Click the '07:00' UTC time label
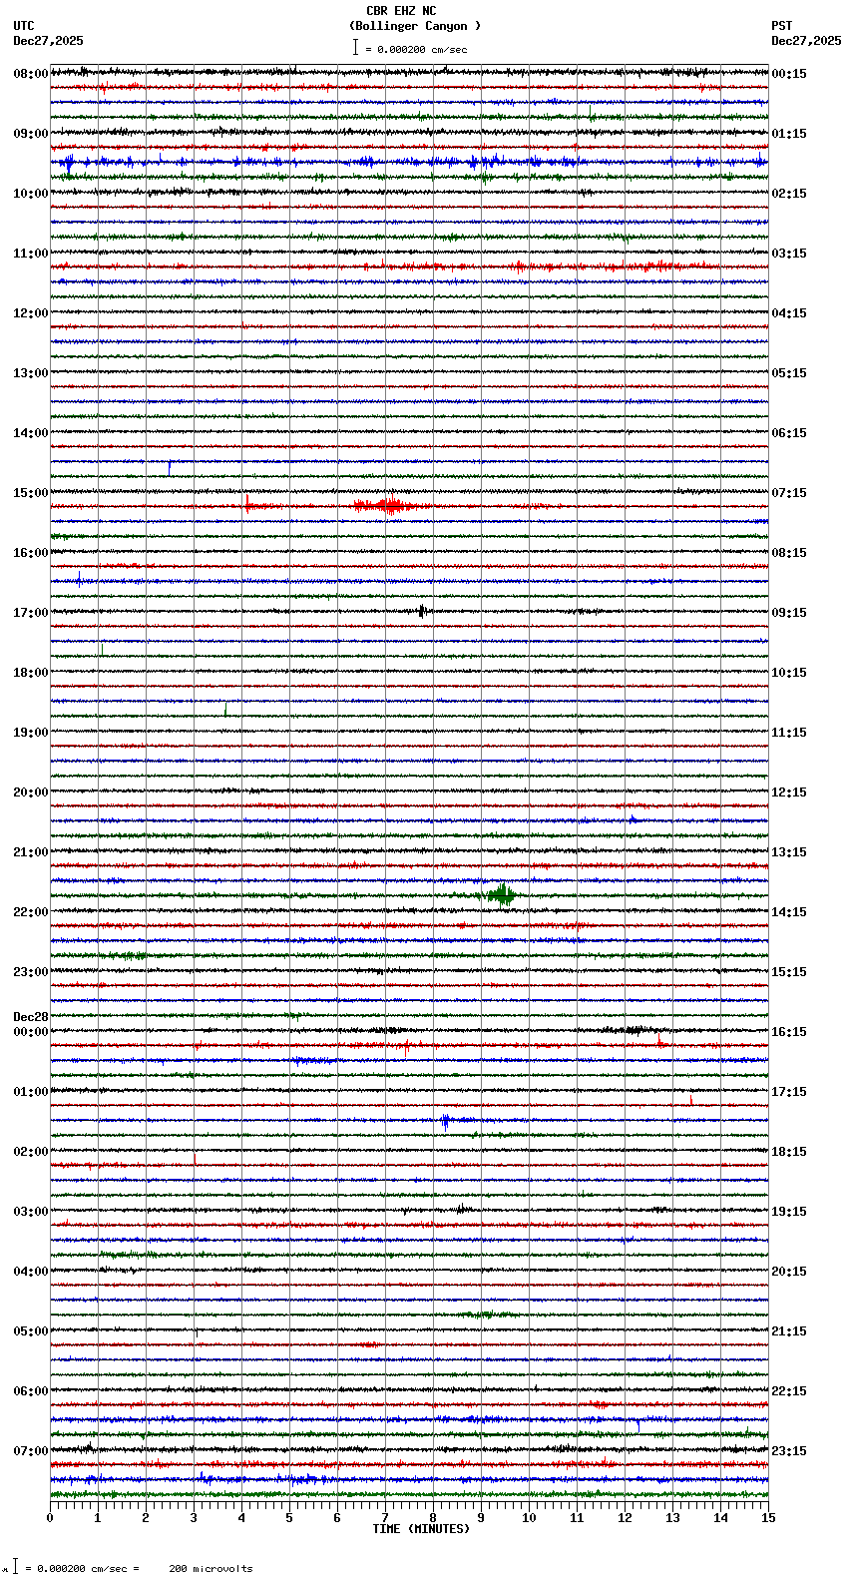This screenshot has height=1581, width=848. tap(31, 1451)
